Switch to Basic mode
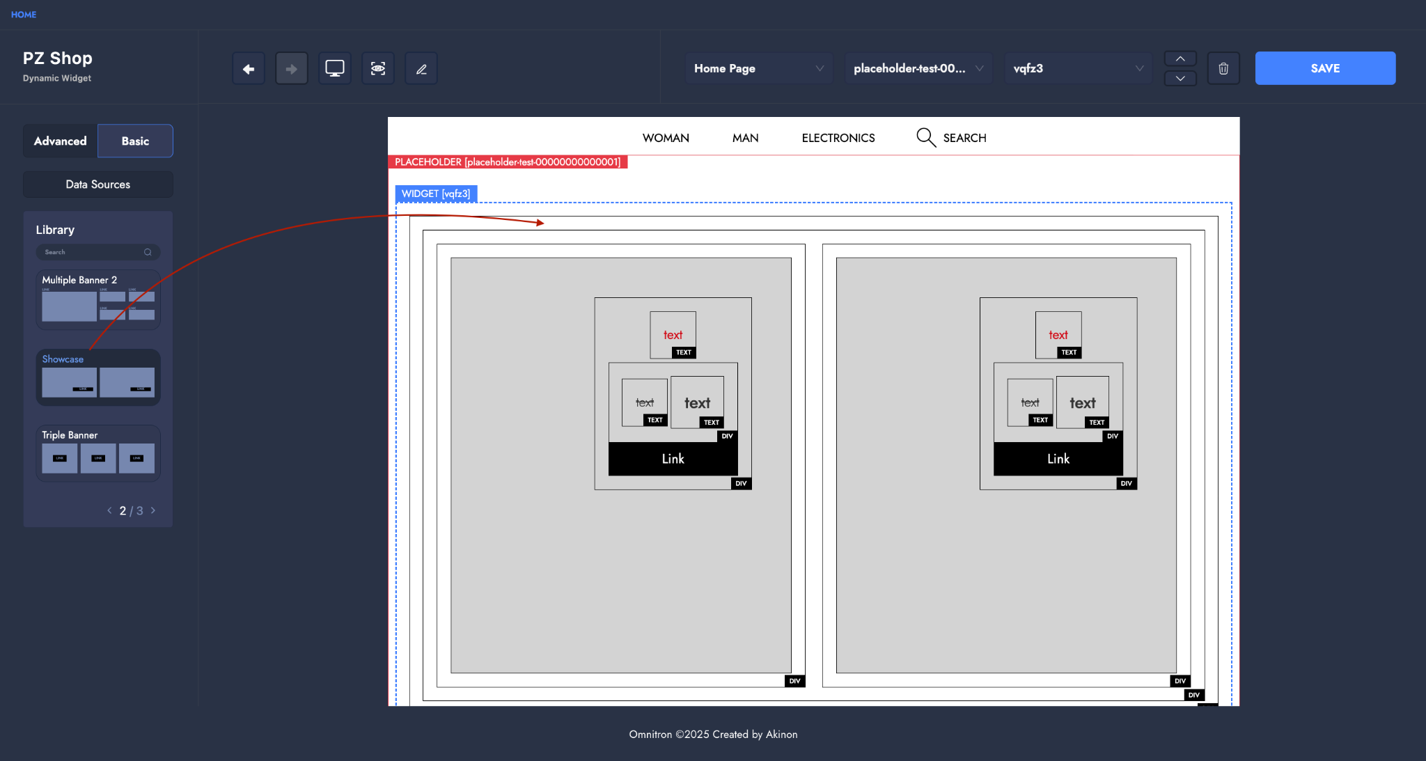 135,141
